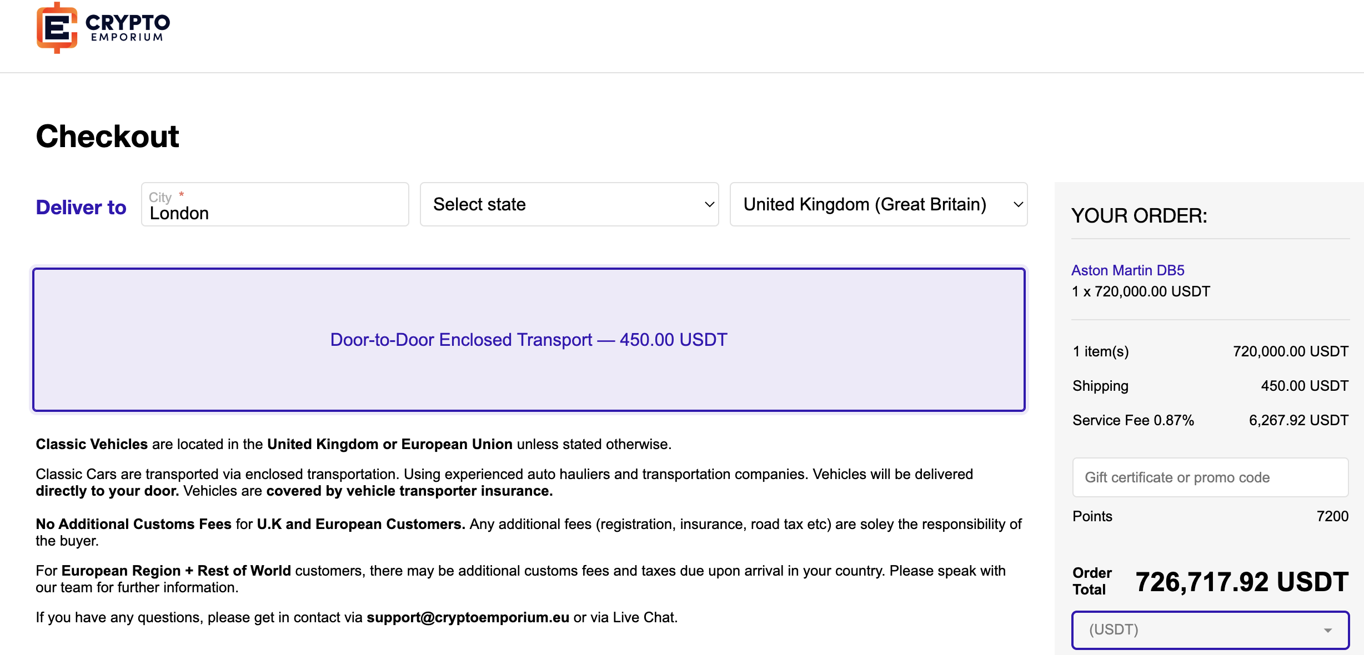
Task: Click the City input field with London
Action: point(275,204)
